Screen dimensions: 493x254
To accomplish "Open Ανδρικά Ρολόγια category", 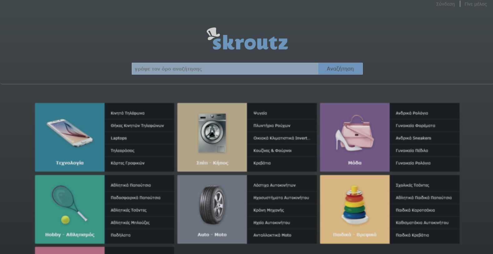I will [412, 113].
